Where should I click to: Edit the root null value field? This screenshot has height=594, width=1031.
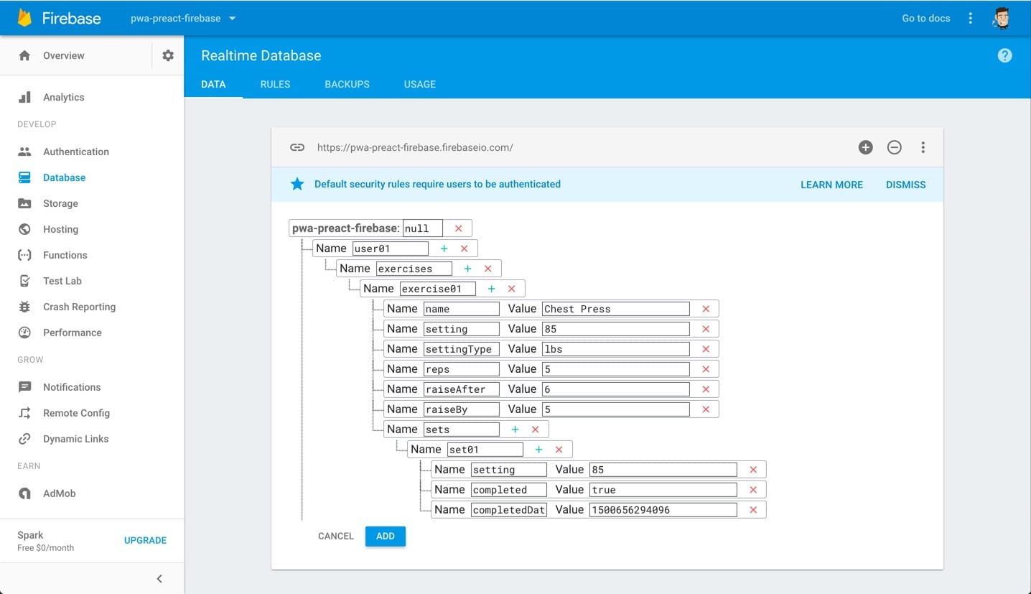[x=423, y=228]
